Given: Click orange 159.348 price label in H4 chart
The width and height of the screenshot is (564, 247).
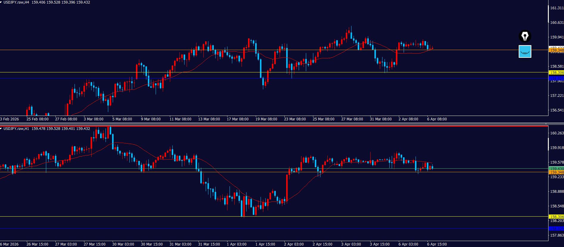Looking at the screenshot, I should tap(556, 50).
